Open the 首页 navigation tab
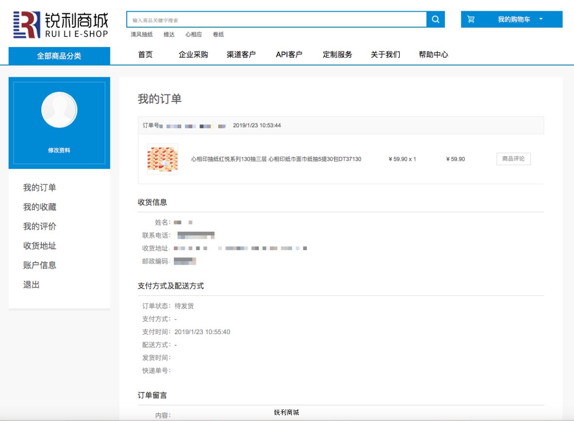574x421 pixels. pos(145,54)
